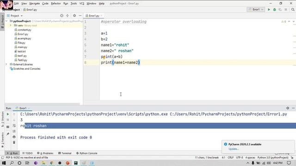Screen dimensions: 296x166
Task: Collapse all in Project panel toolbar
Action: (68, 16)
